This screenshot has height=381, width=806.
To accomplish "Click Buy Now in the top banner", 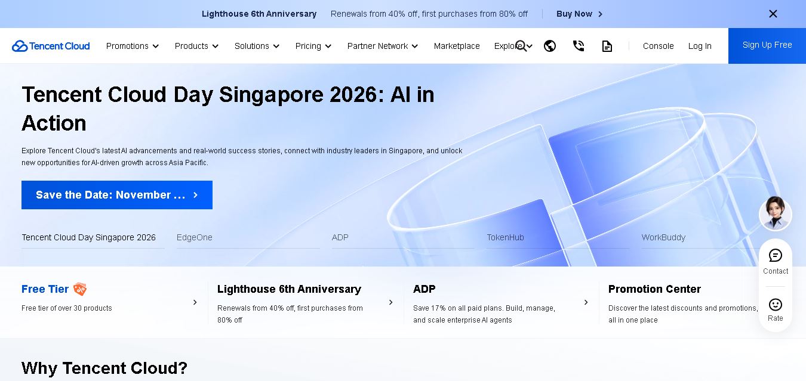I will [574, 14].
